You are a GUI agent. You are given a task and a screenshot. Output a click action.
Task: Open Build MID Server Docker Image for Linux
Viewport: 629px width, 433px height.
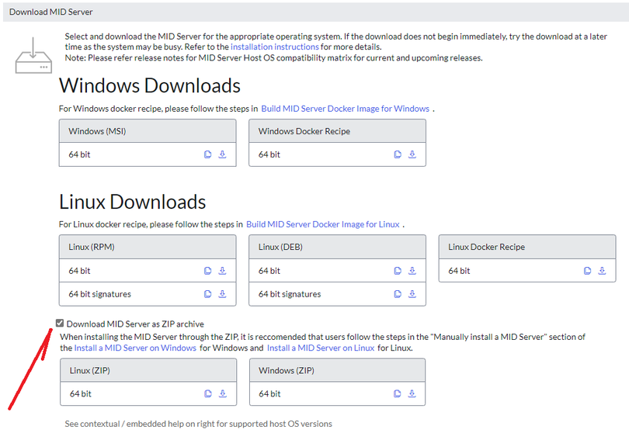pos(322,224)
